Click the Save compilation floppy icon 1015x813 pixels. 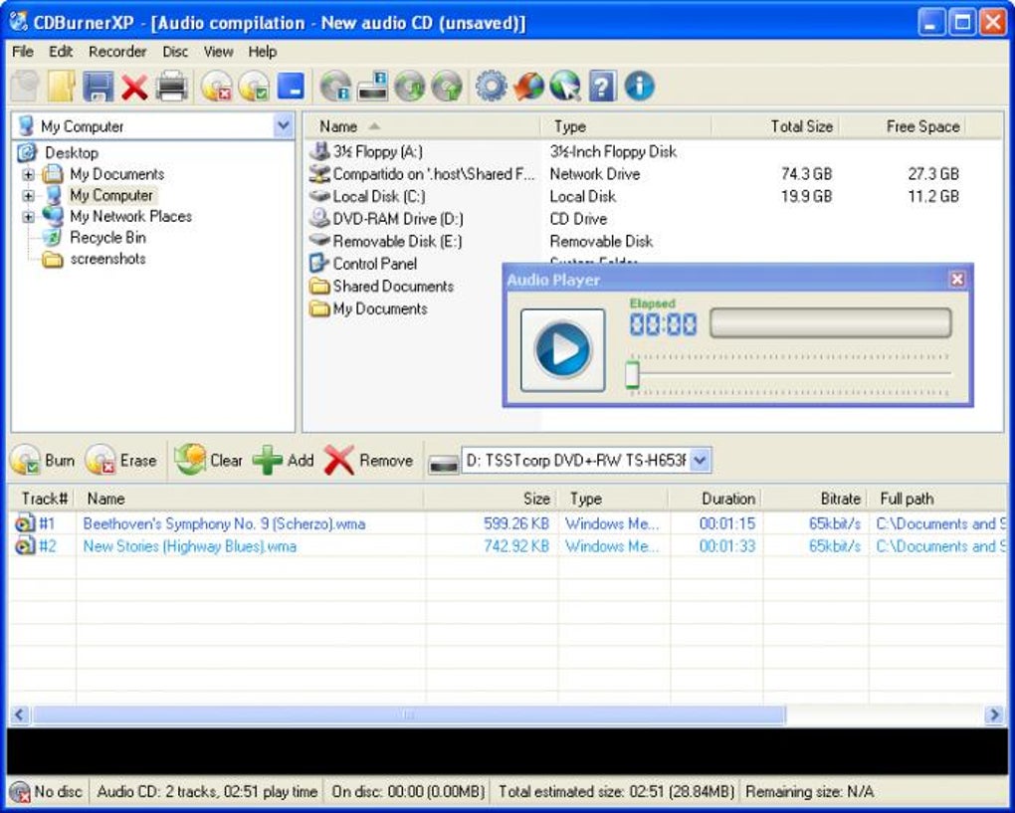click(98, 88)
